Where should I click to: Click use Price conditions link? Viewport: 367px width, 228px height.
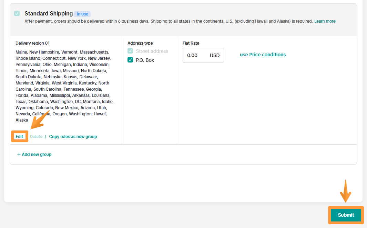pos(263,55)
